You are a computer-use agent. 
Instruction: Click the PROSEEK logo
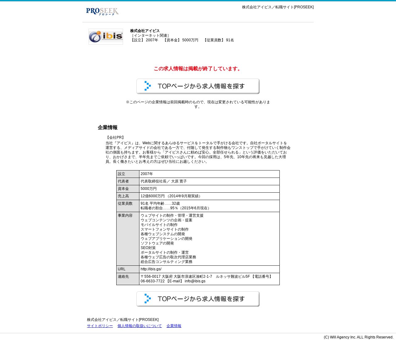(102, 11)
